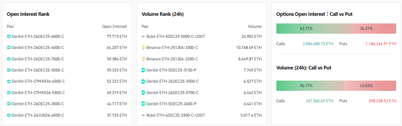Open Deribit ETH-27MAR26-6500-C pair
This screenshot has height=126, width=402.
(x=38, y=81)
